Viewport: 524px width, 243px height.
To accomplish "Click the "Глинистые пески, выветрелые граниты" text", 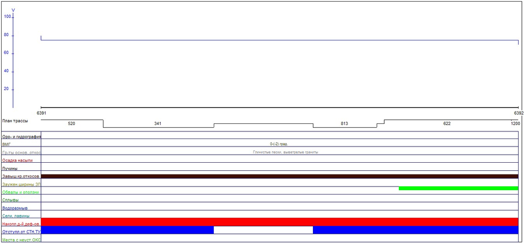I will (x=285, y=152).
